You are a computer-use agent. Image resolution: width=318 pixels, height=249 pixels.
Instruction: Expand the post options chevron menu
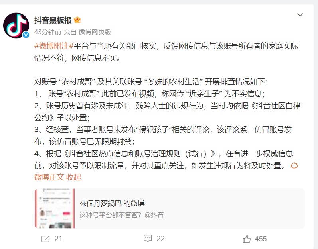300,15
